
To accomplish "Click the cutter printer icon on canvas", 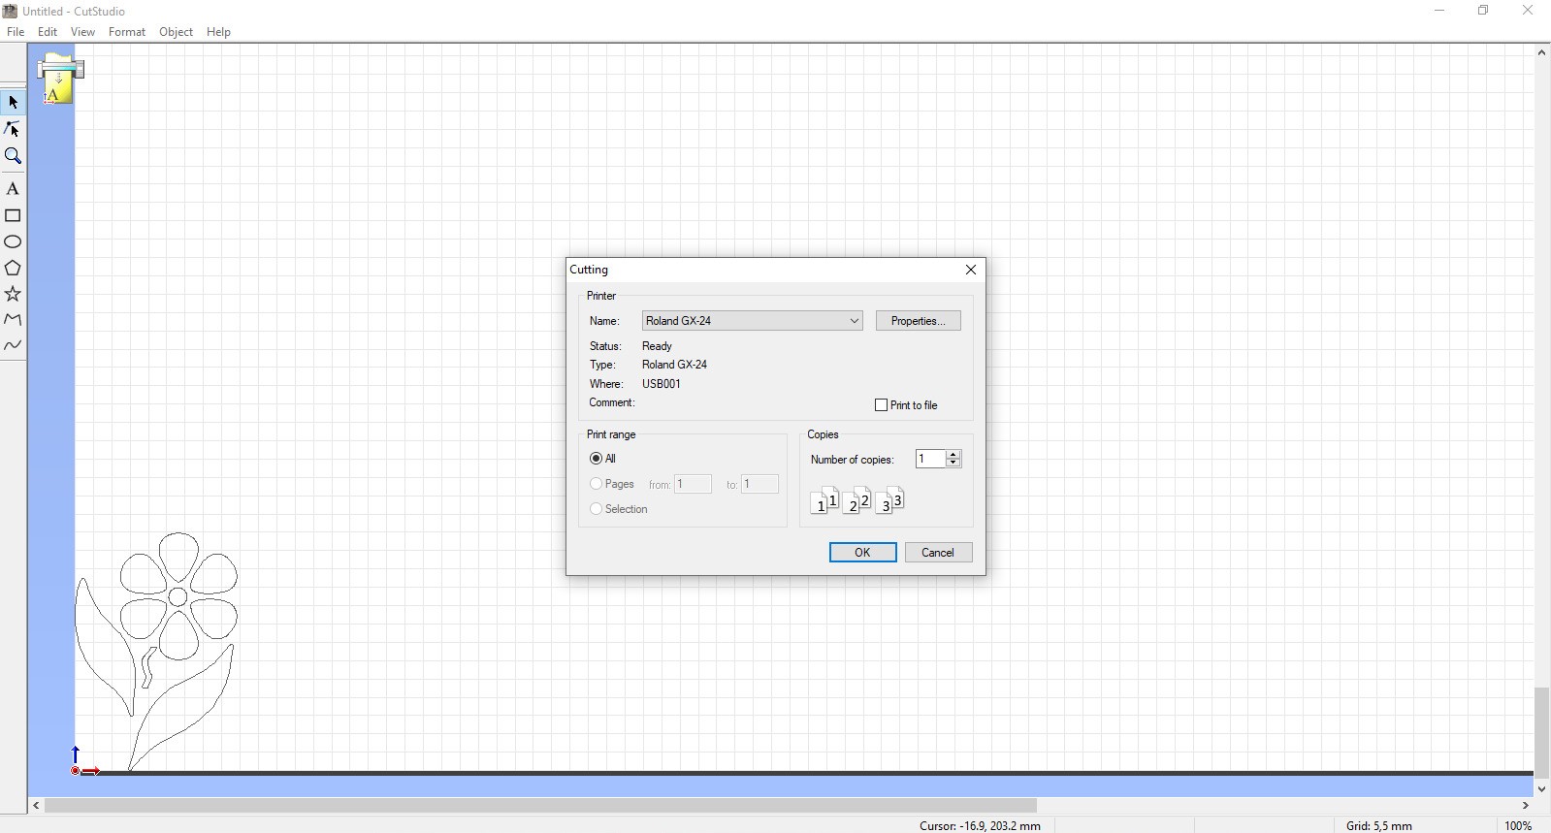I will coord(60,79).
